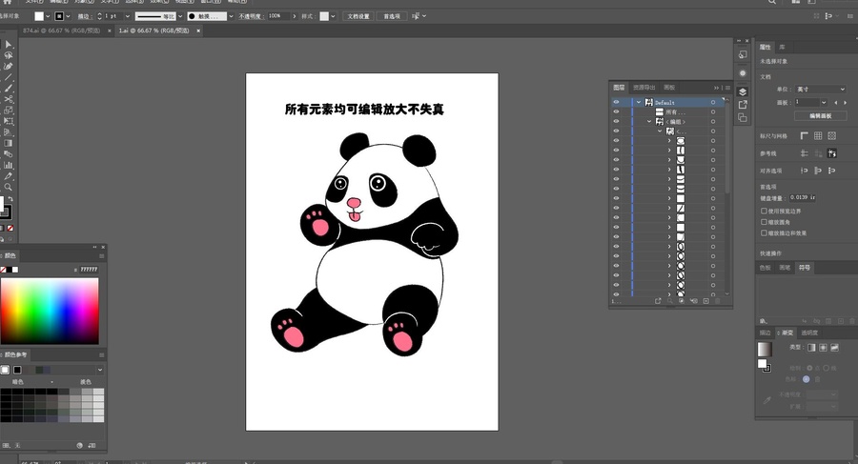Click the smart guides icon
Viewport: 858px width, 464px height.
831,153
